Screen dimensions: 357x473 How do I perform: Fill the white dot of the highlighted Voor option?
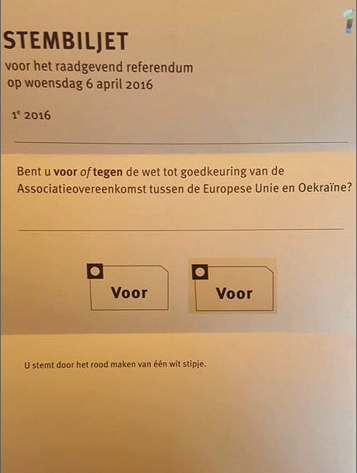coord(200,272)
